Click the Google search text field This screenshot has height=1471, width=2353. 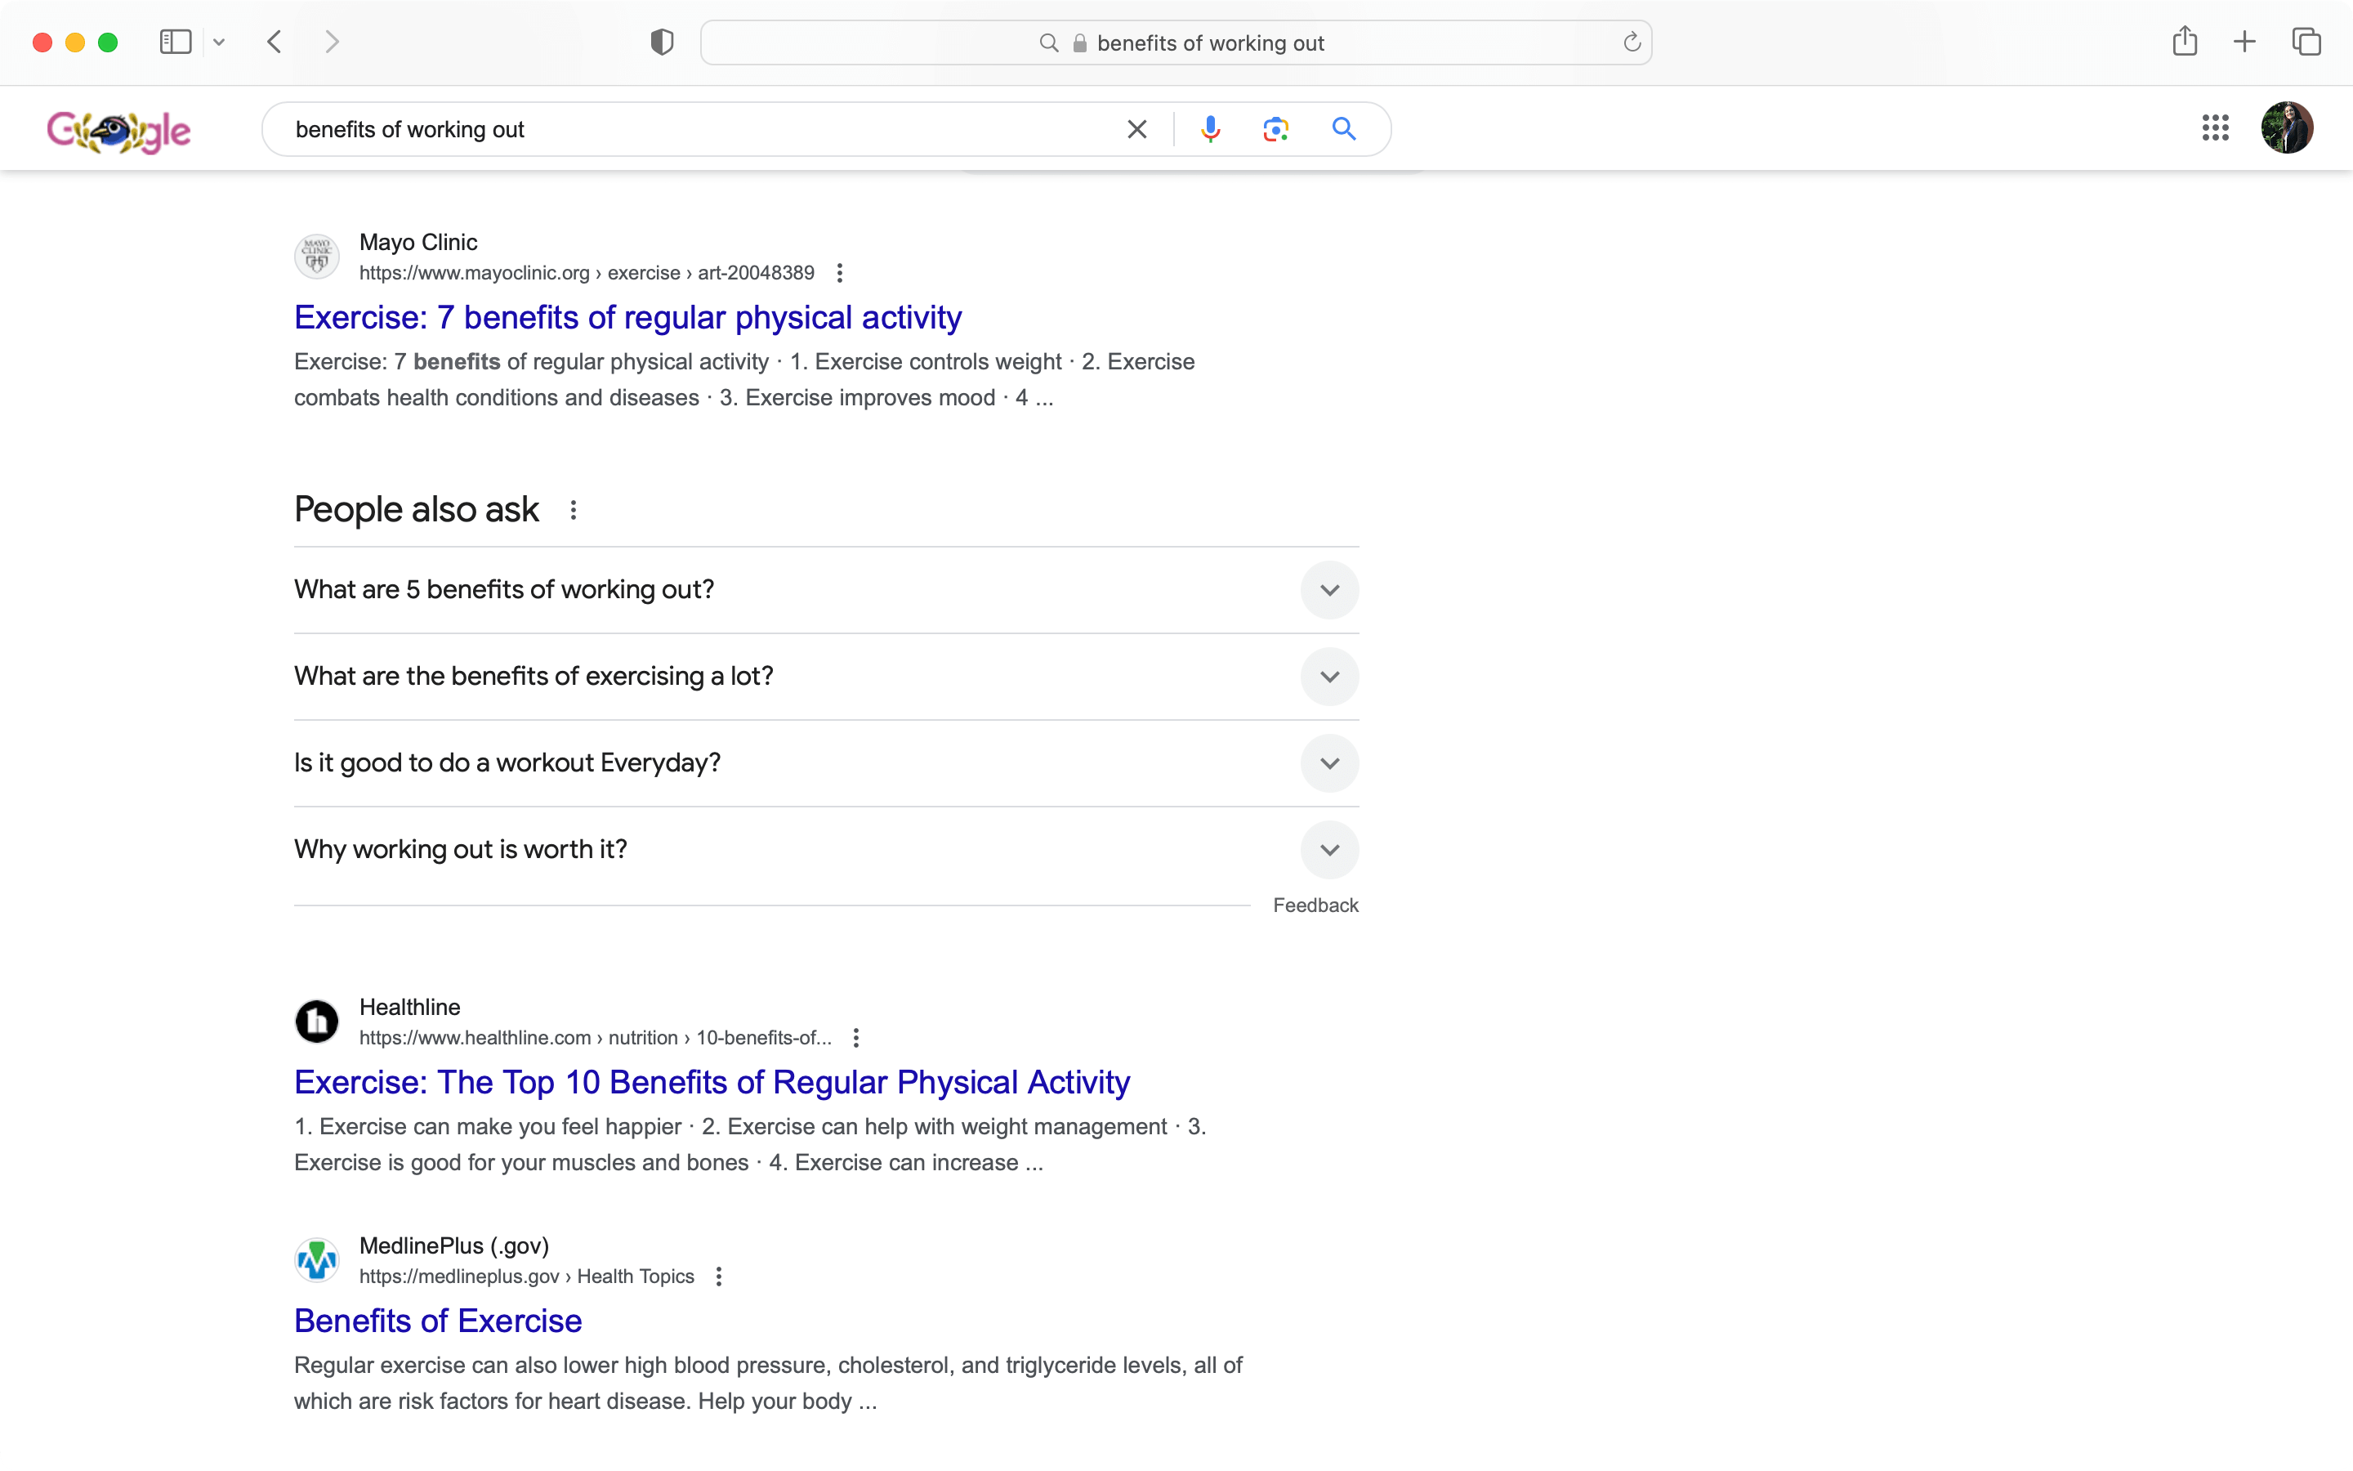700,129
